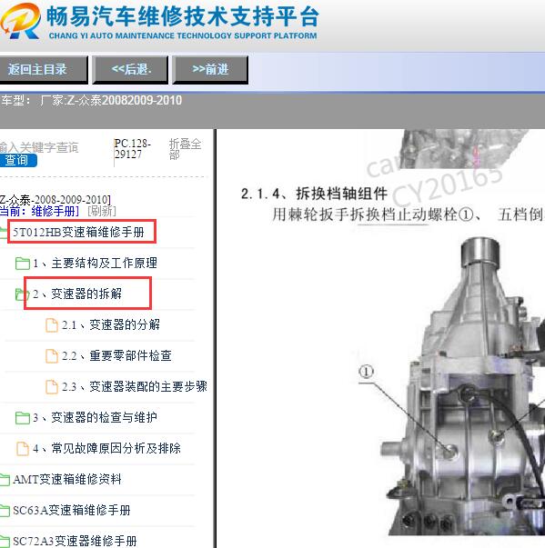Click the document icon beside 2.1、变速器的分解

[52, 325]
